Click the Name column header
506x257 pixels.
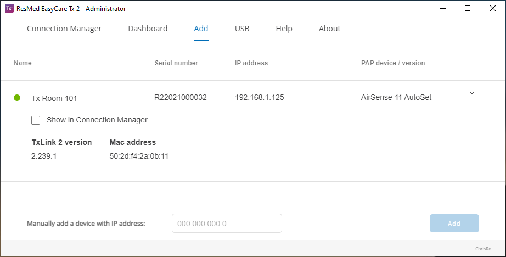[x=23, y=63]
